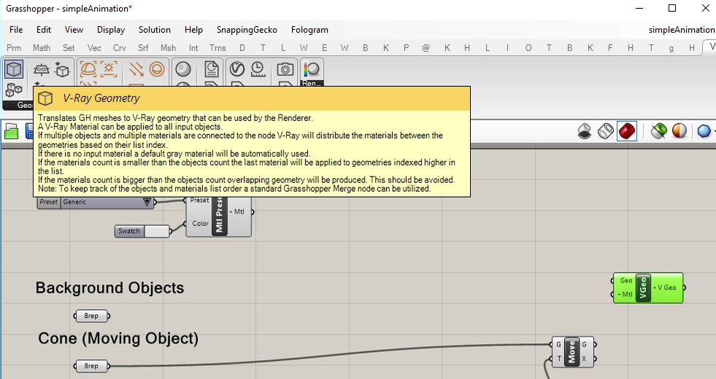Viewport: 716px width, 379px height.
Task: Open the Generic preset value list dropdown
Action: (147, 202)
